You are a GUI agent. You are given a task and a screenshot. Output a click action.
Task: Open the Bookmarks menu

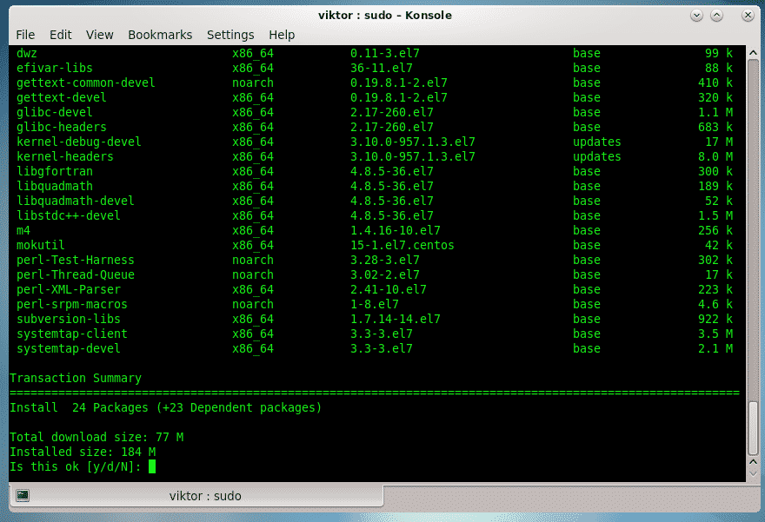[158, 35]
